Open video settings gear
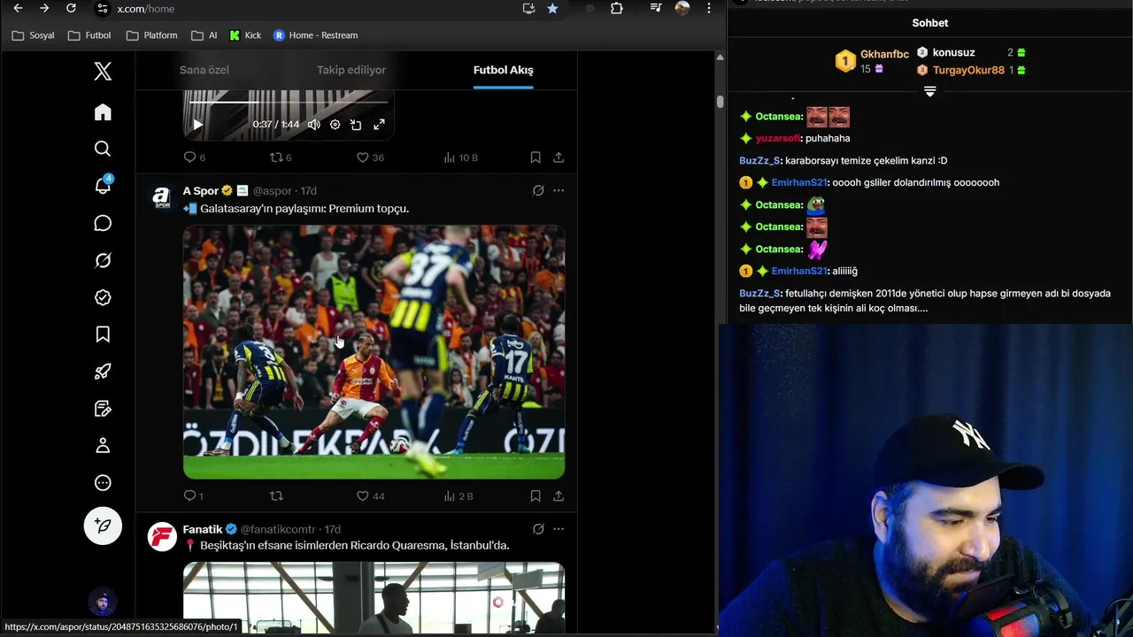Screen dimensions: 1133x637 click(x=335, y=125)
